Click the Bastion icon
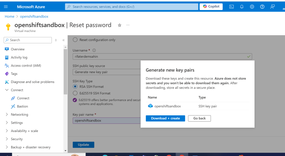Screen dimensions: 285x156 13,106
